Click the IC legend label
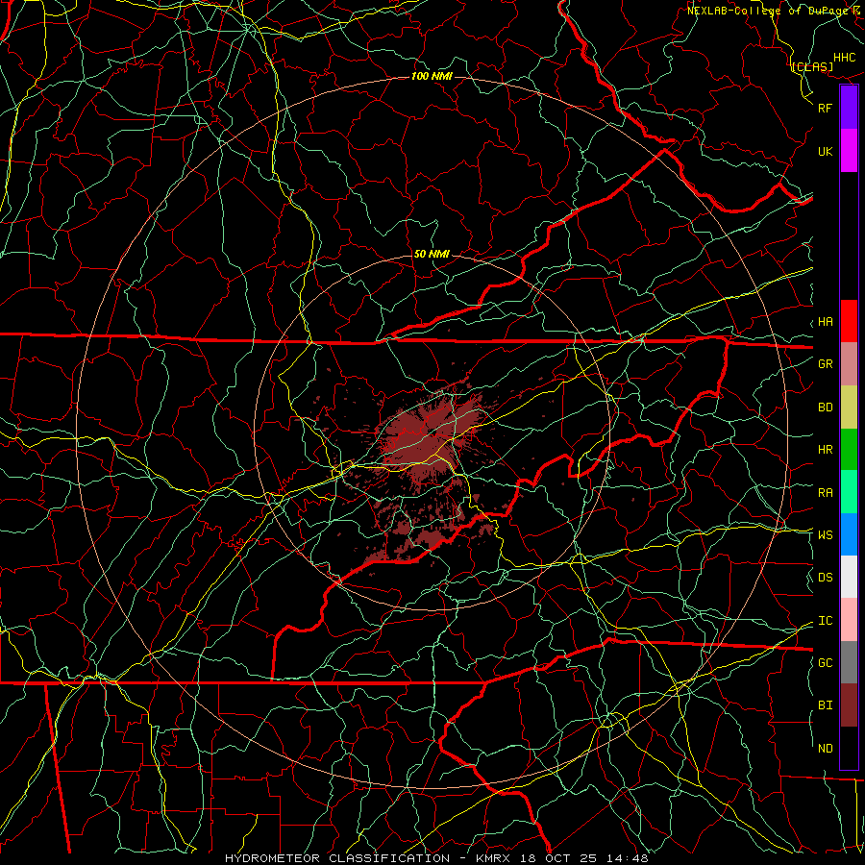This screenshot has height=865, width=865. pos(826,621)
